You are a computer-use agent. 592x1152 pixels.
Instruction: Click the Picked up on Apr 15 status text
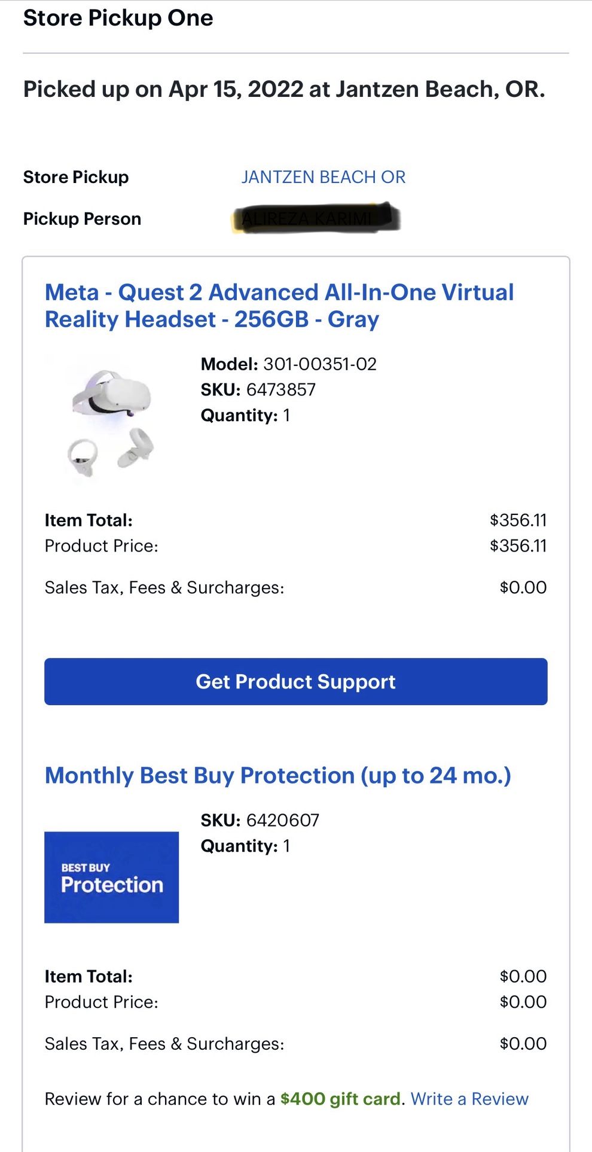pyautogui.click(x=284, y=90)
